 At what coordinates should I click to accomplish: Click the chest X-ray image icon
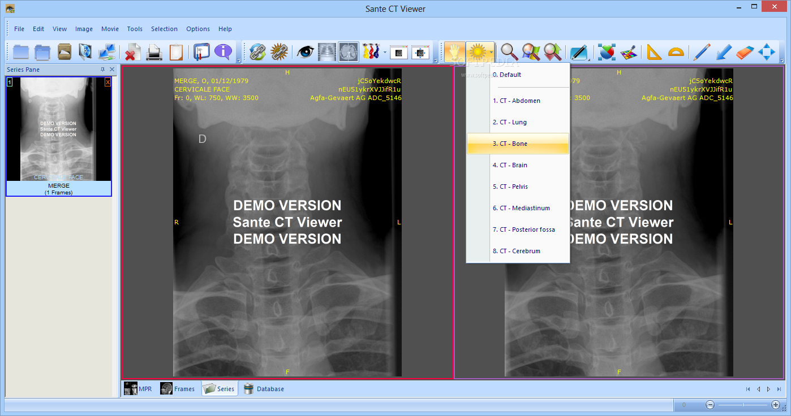click(x=327, y=52)
